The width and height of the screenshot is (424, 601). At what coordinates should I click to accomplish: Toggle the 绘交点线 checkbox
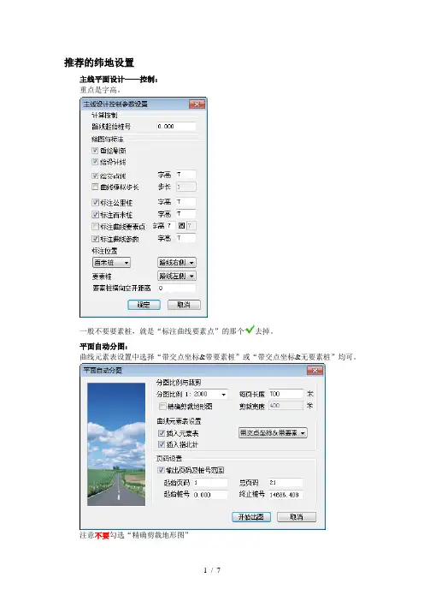pos(95,176)
